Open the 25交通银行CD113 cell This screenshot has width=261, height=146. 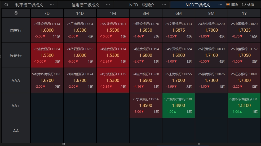click(x=178, y=30)
